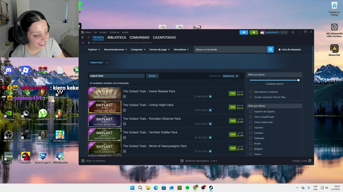Open the Formas de jugar dropdown

[159, 49]
